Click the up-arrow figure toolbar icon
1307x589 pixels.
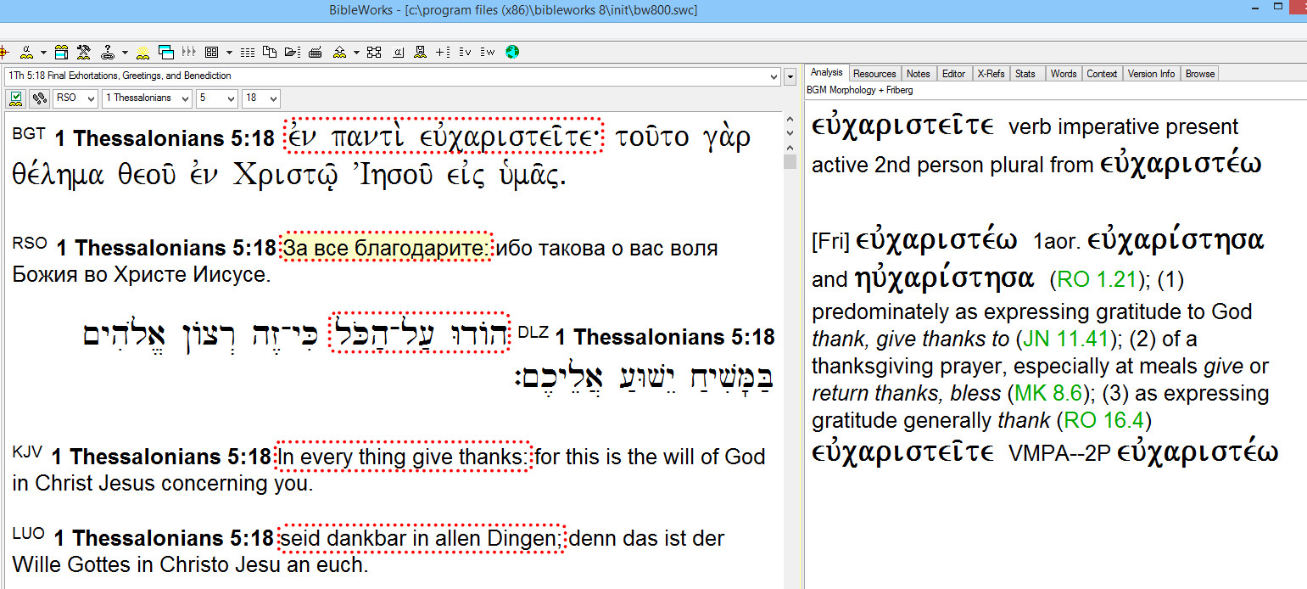(x=339, y=52)
